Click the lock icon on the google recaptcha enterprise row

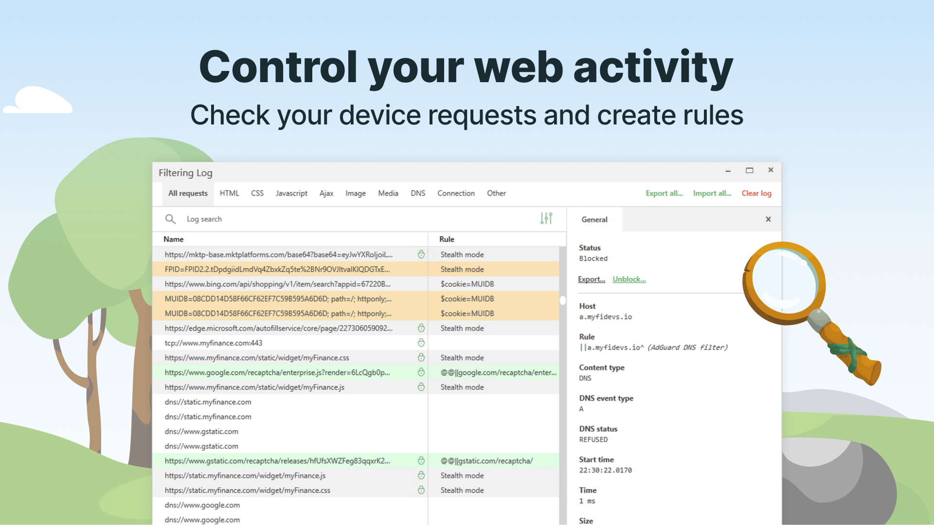[x=421, y=372]
